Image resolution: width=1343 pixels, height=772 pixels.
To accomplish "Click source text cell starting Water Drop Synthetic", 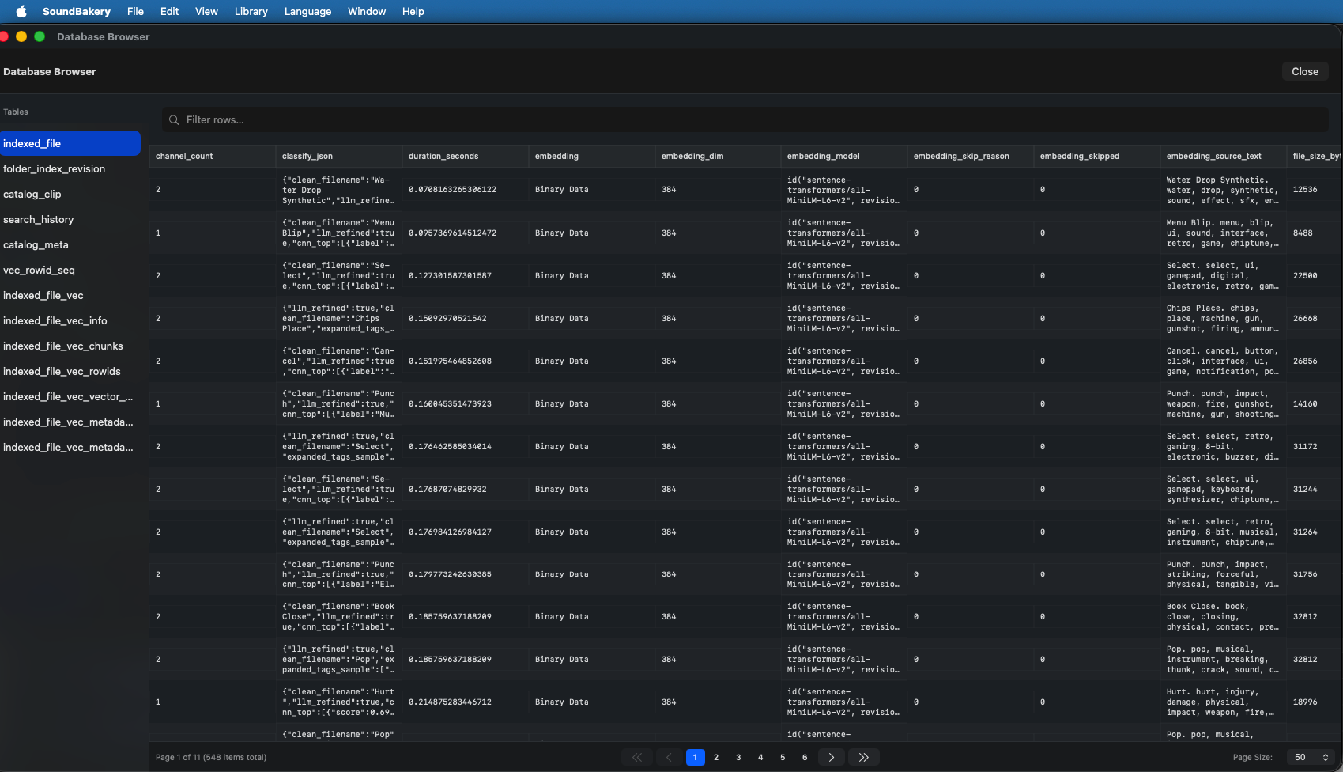I will (x=1222, y=191).
